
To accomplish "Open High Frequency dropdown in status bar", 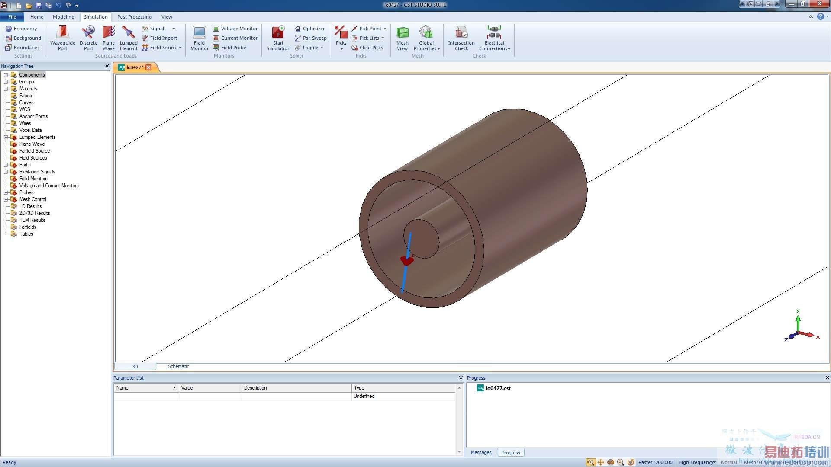I will tap(696, 462).
